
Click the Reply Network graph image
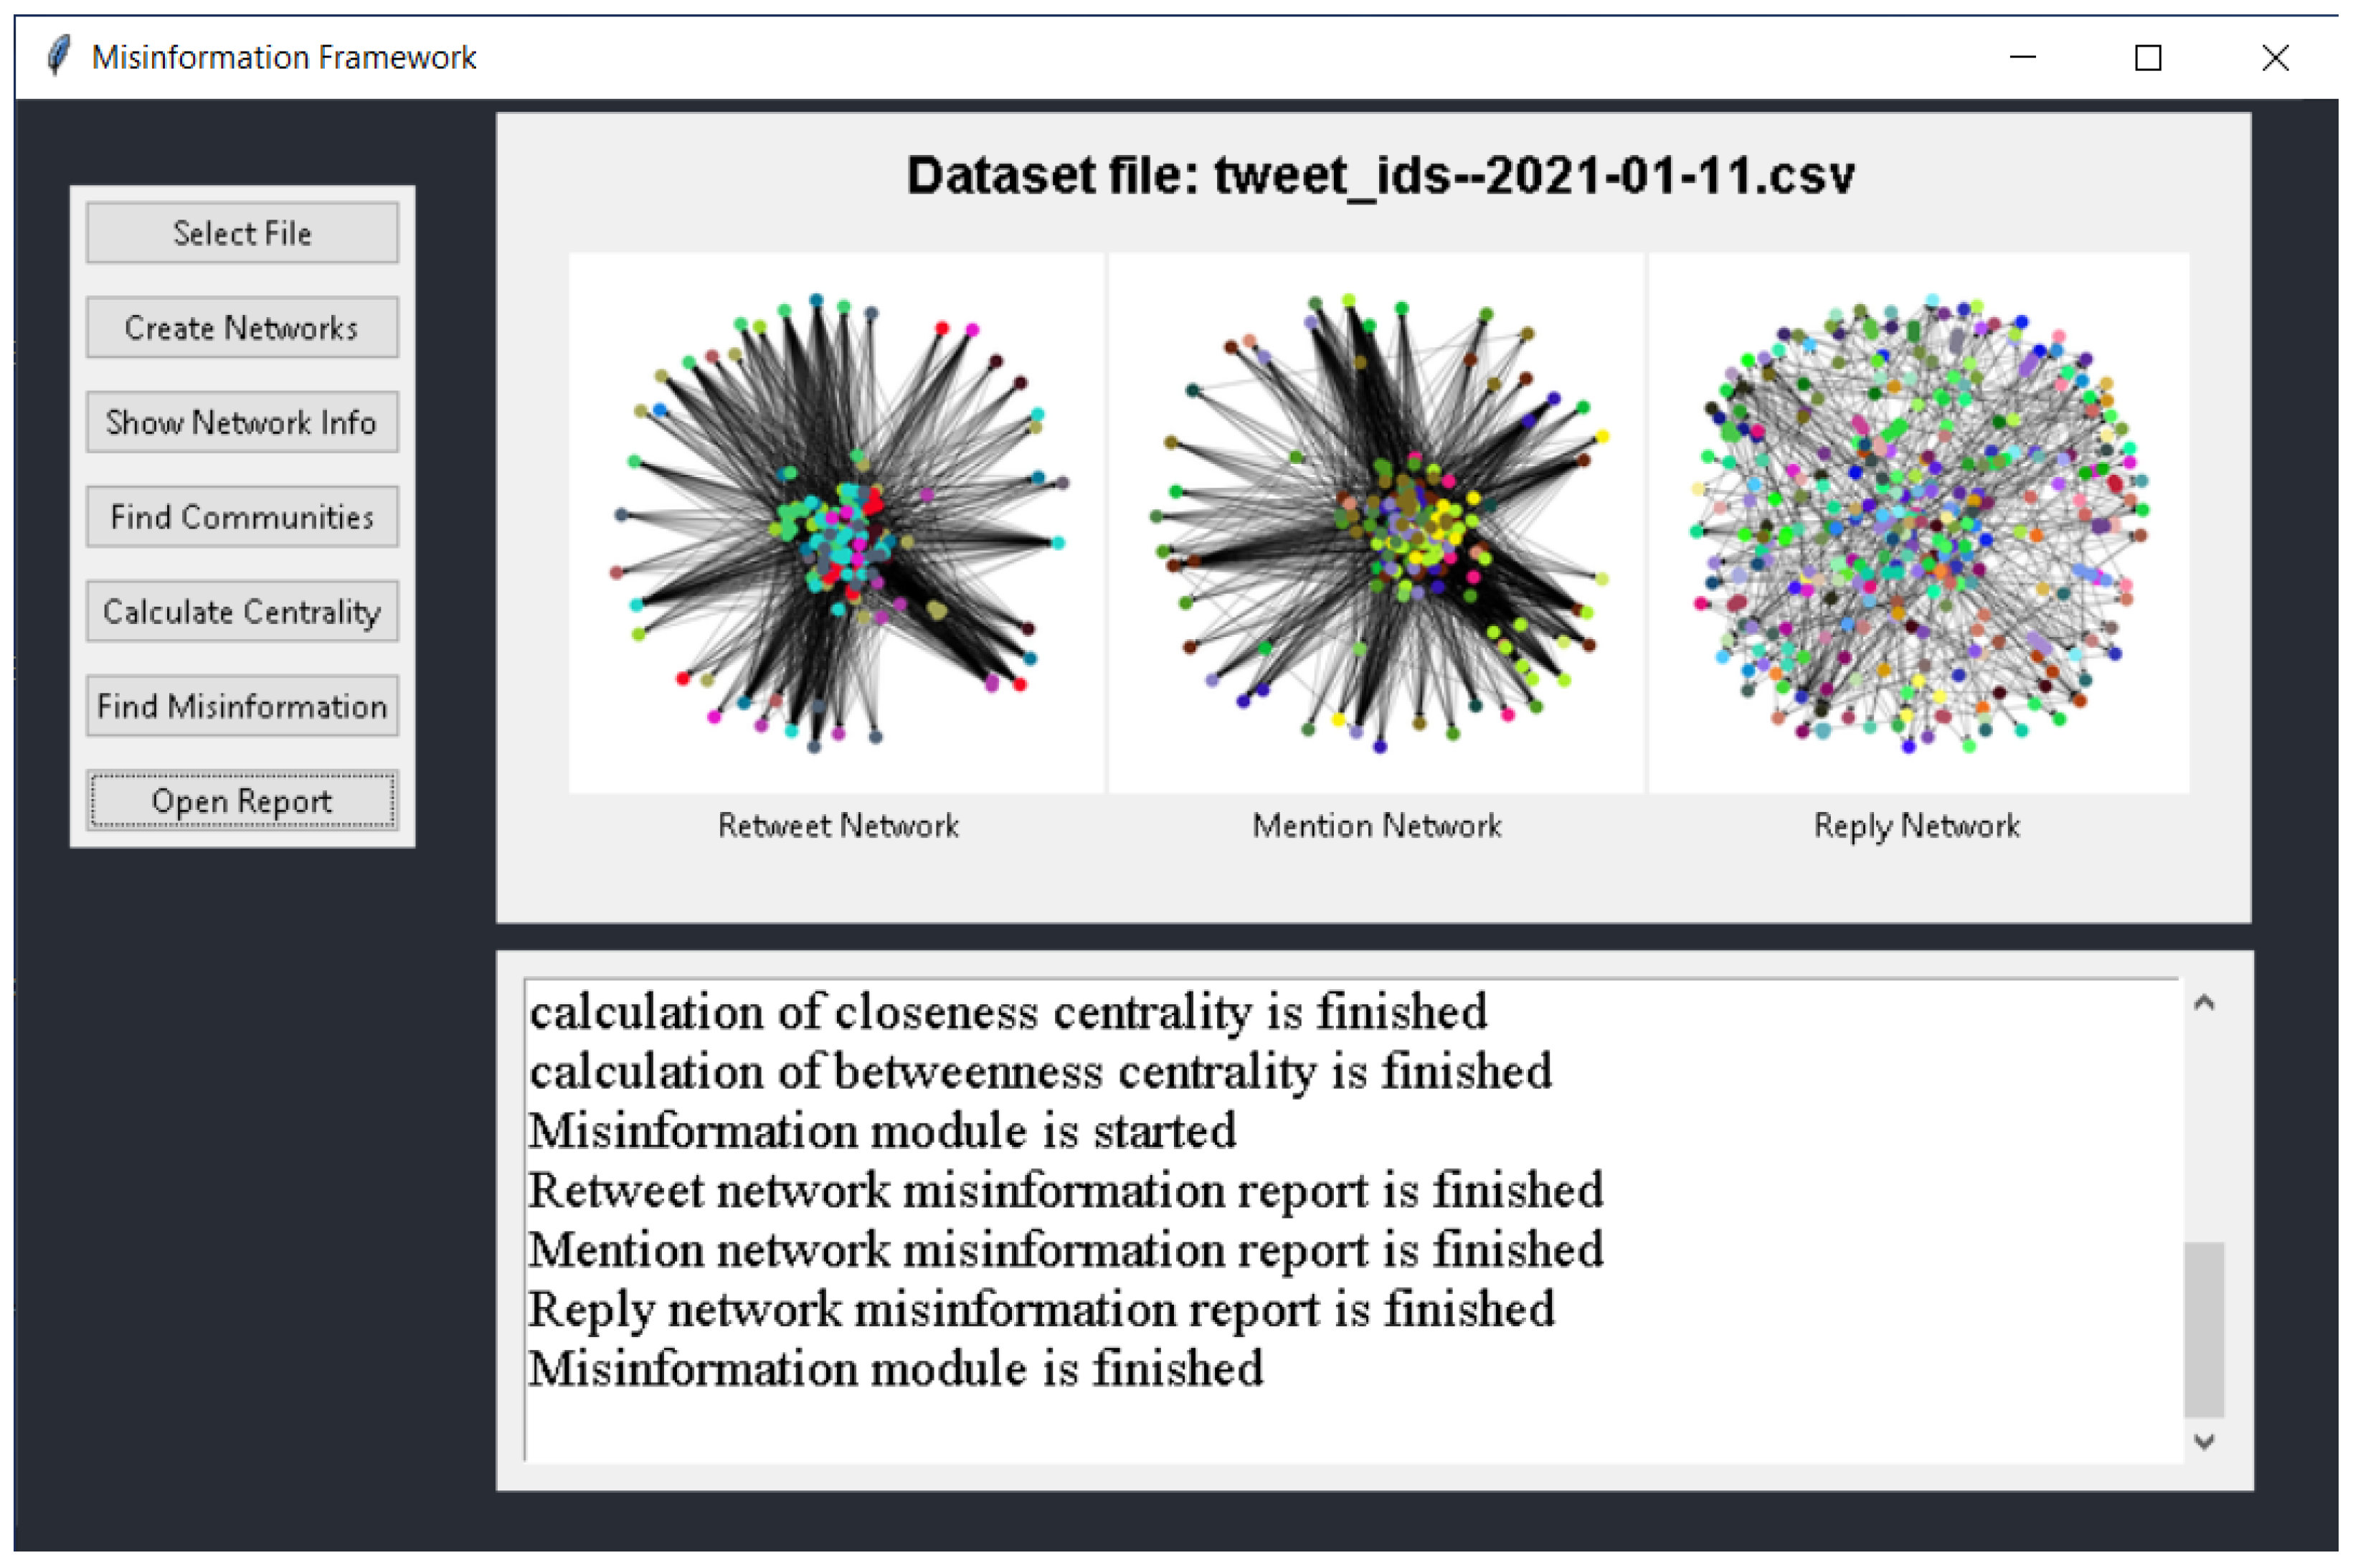pyautogui.click(x=1917, y=522)
